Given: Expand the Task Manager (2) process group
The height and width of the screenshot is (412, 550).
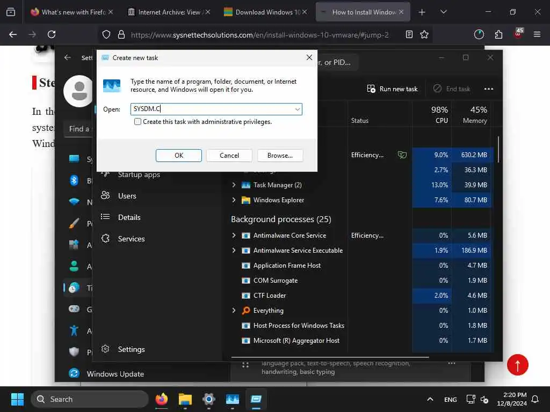Looking at the screenshot, I should 234,185.
